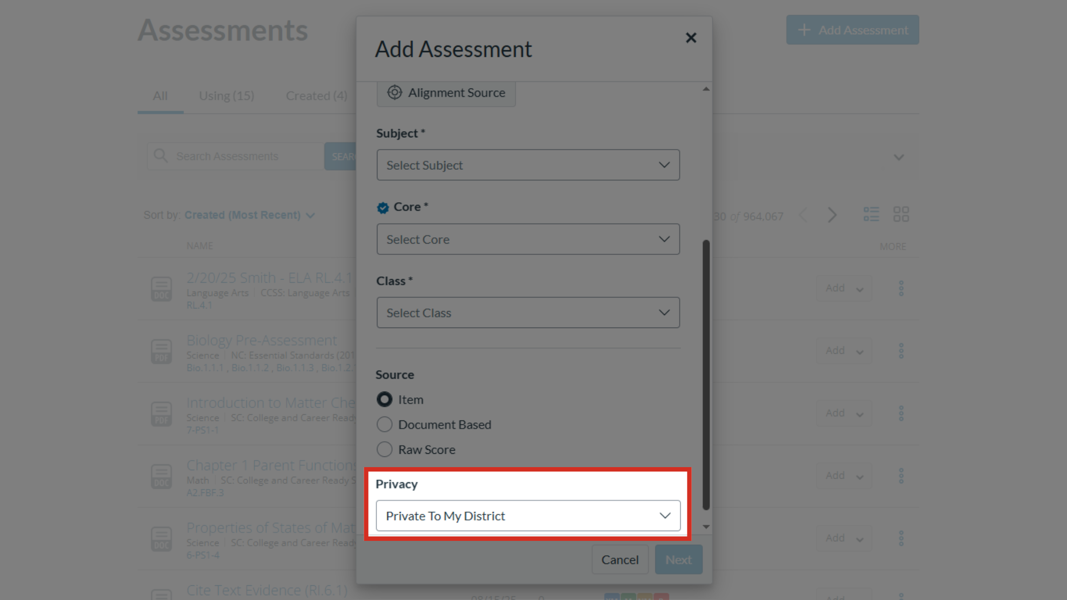Open the Privacy dropdown
This screenshot has width=1067, height=600.
528,516
